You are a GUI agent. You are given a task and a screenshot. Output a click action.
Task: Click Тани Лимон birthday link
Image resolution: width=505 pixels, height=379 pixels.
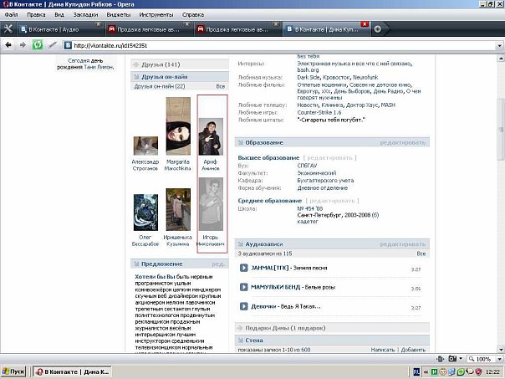click(x=98, y=67)
